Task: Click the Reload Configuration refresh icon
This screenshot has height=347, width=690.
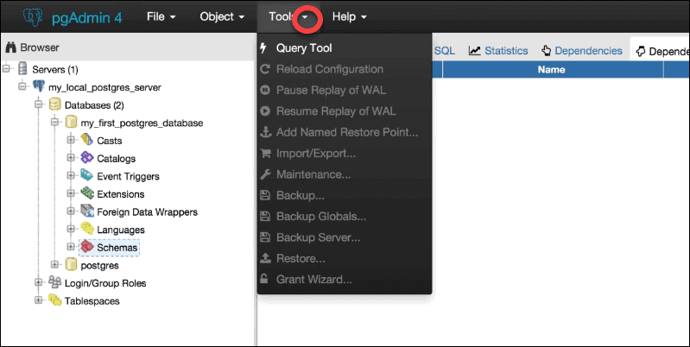Action: click(x=265, y=69)
